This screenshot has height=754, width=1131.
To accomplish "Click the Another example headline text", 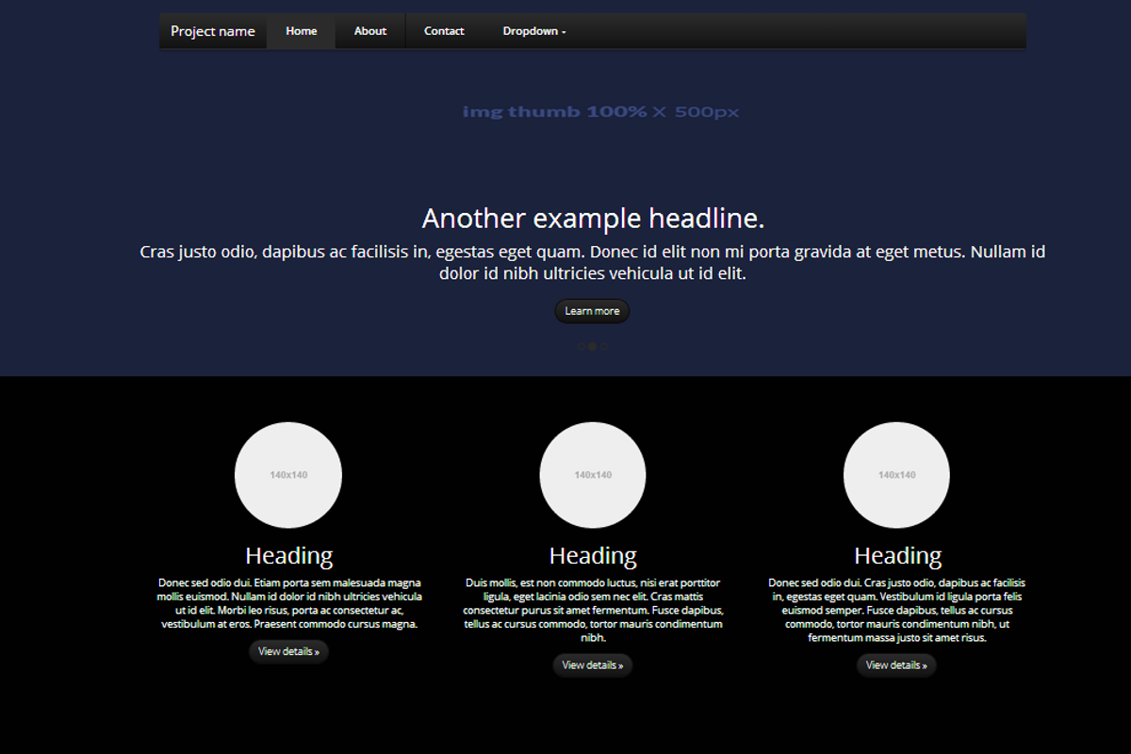I will [x=592, y=218].
